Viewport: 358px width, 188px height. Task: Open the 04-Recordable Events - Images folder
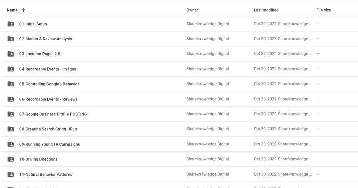[47, 69]
